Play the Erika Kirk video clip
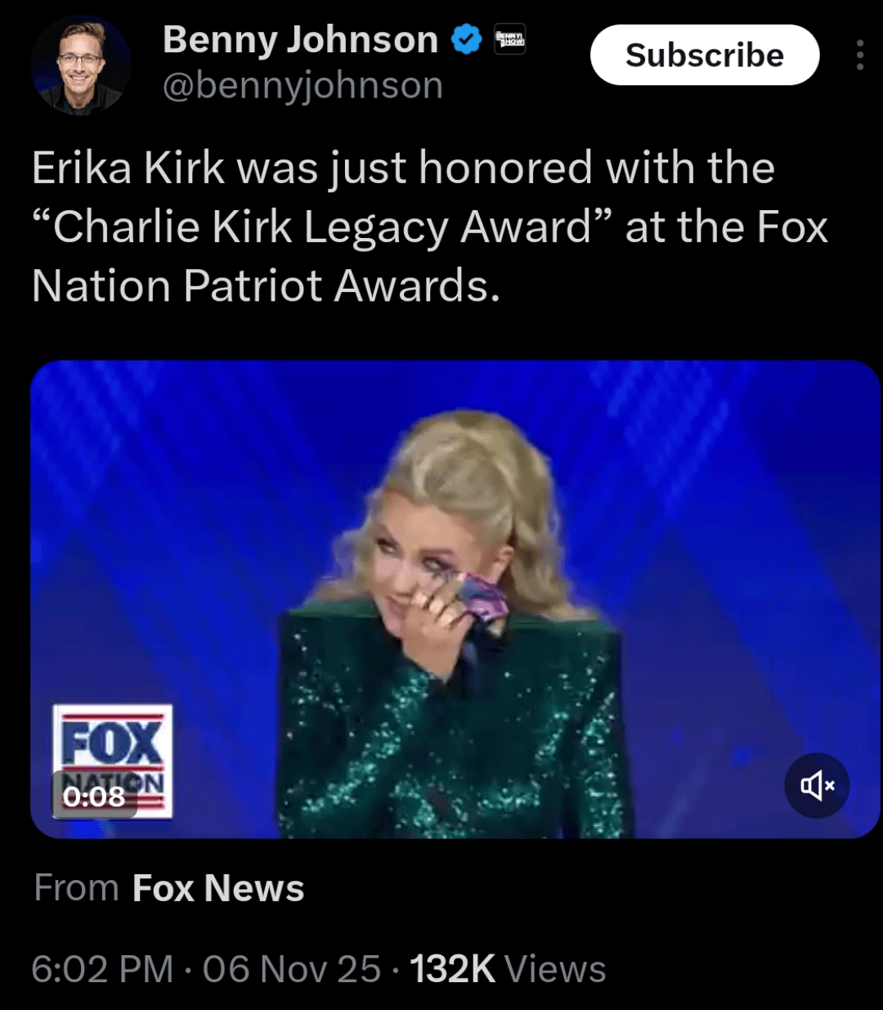 click(x=455, y=599)
